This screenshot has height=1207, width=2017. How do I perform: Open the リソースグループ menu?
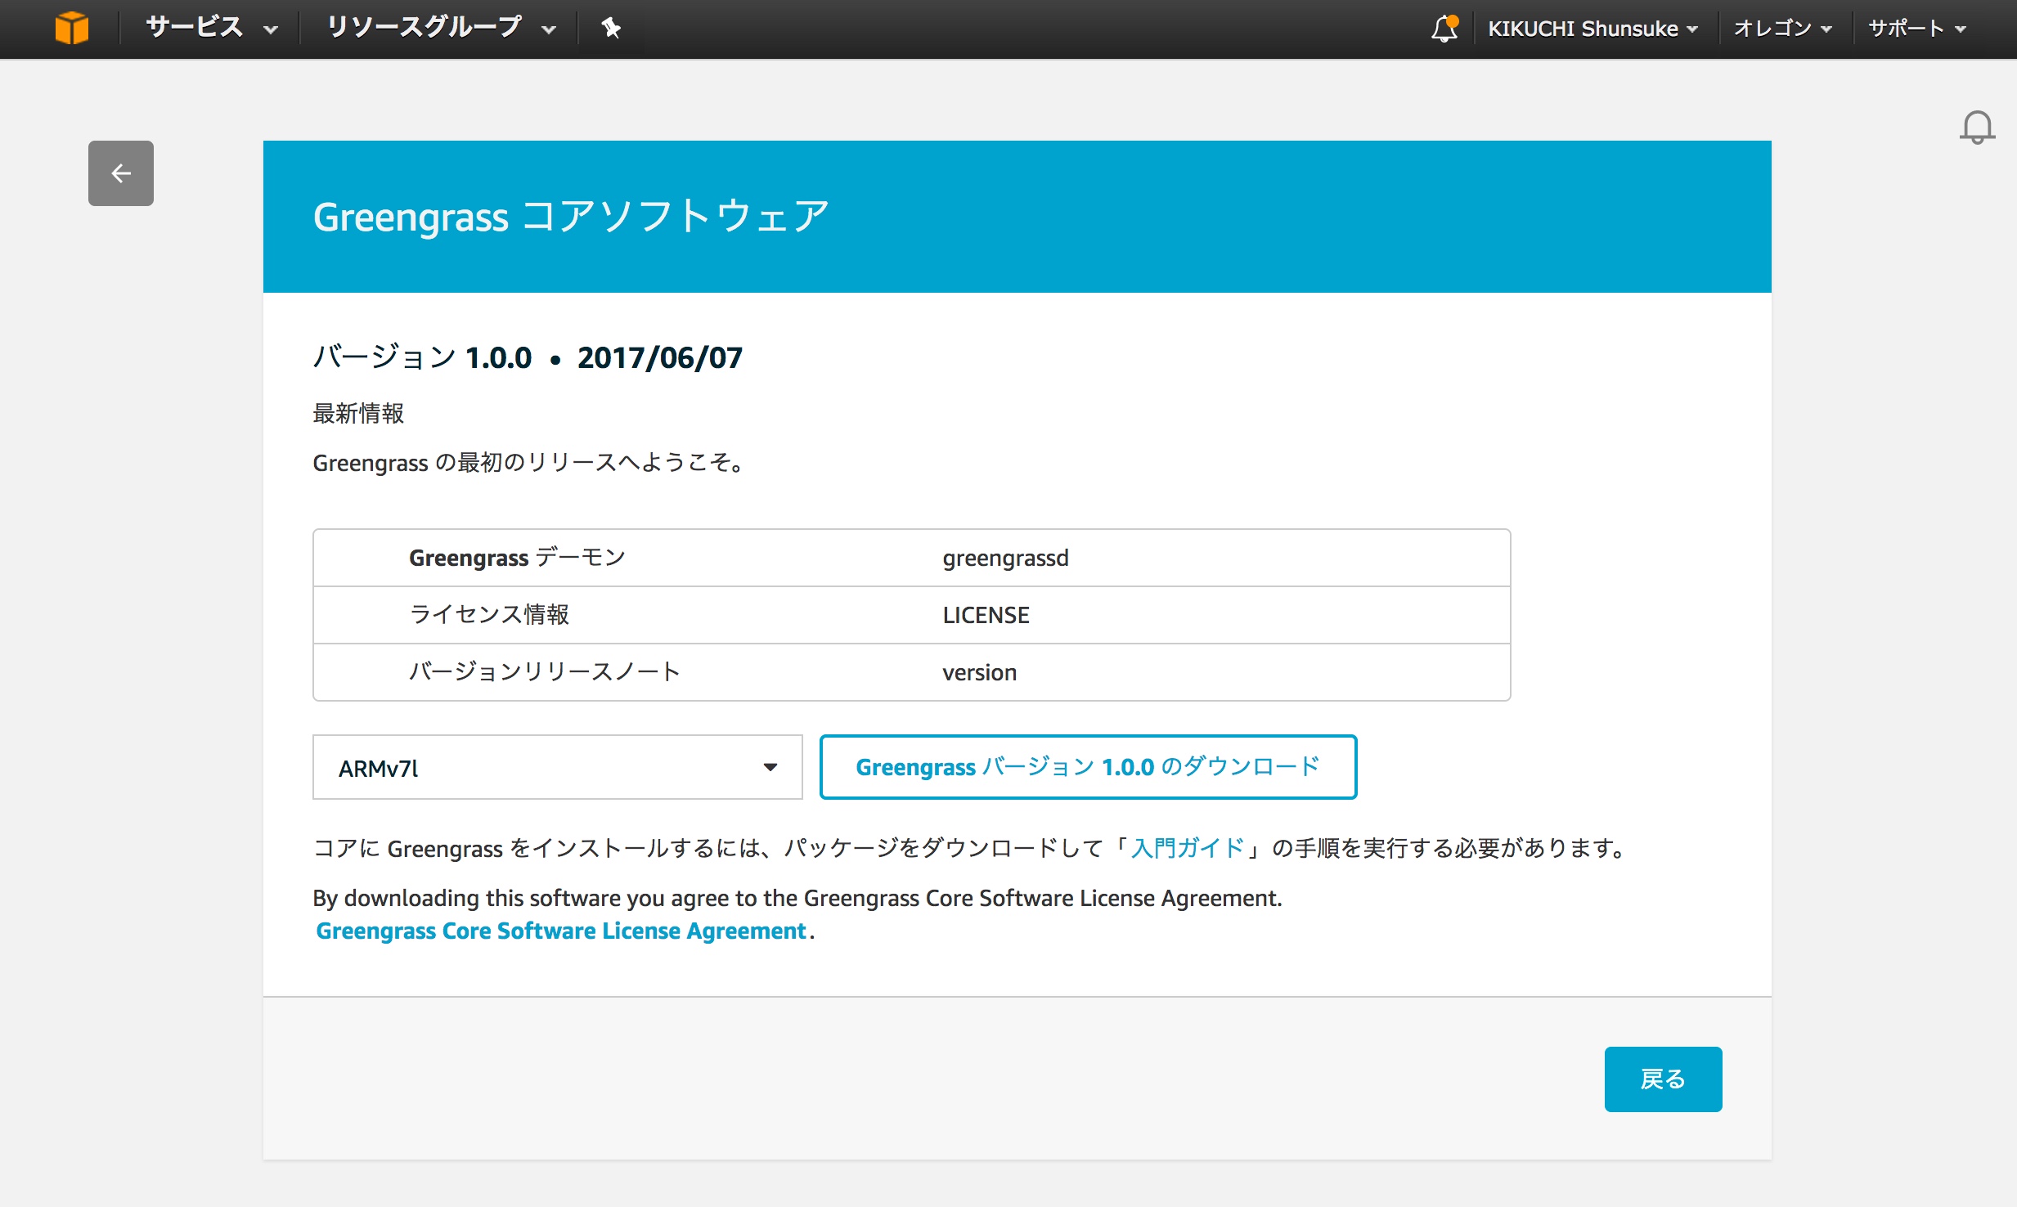click(442, 28)
